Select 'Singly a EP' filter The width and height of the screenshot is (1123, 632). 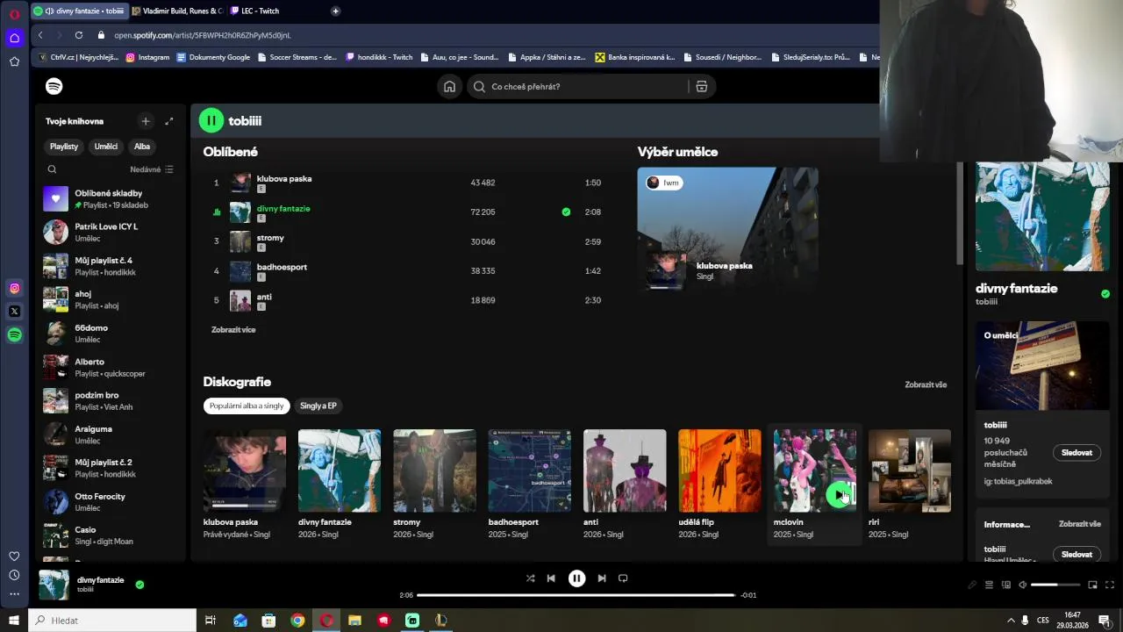(318, 406)
